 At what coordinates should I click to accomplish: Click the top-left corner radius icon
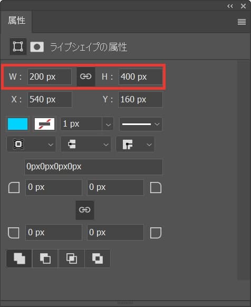click(14, 188)
